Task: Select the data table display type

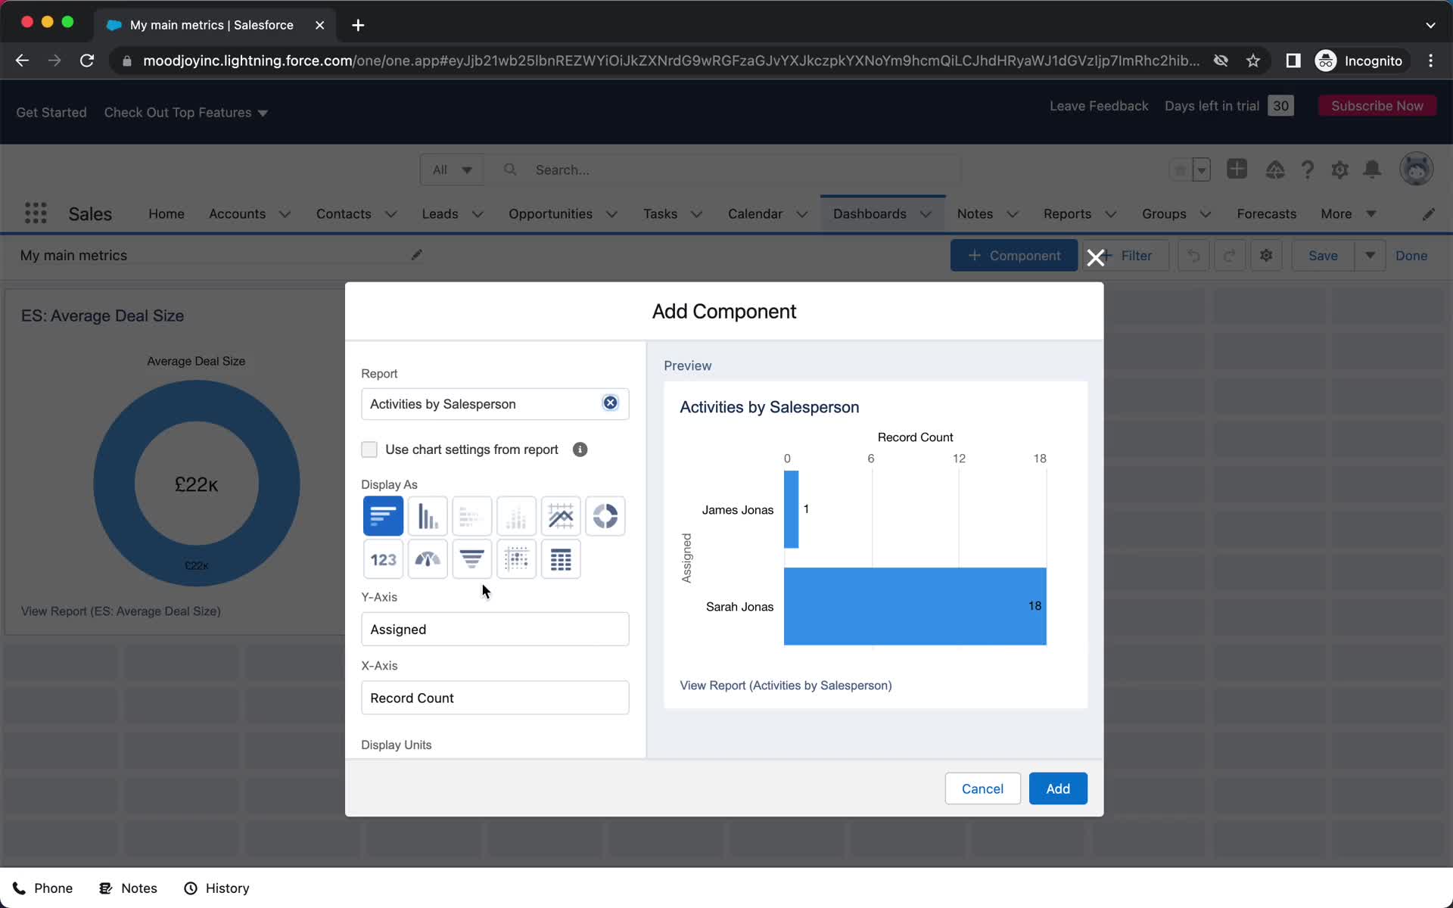Action: (560, 558)
